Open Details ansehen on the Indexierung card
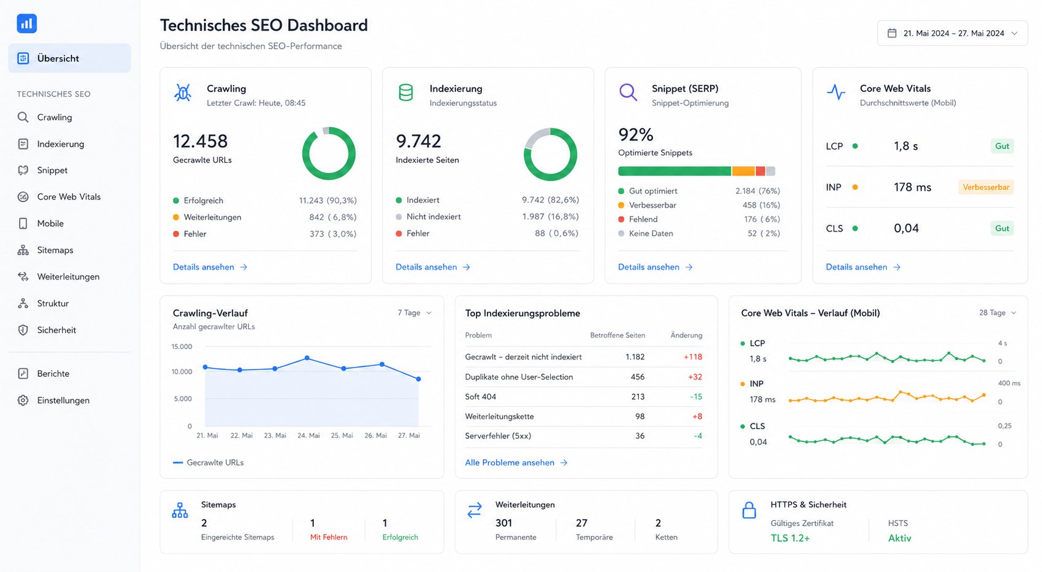The height and width of the screenshot is (572, 1042). pyautogui.click(x=433, y=267)
